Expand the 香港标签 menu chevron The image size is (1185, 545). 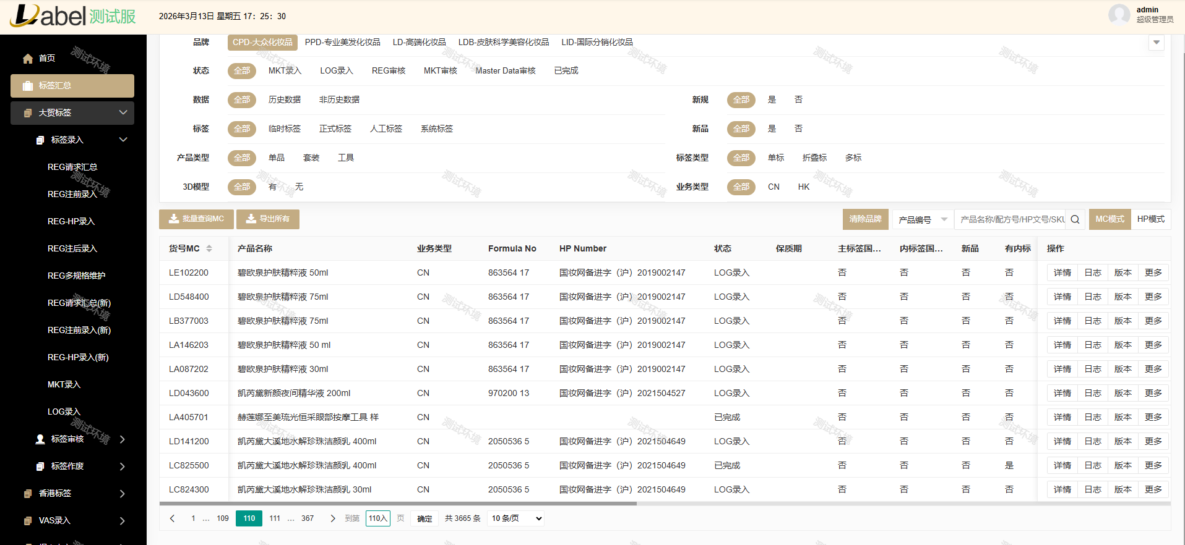coord(123,494)
